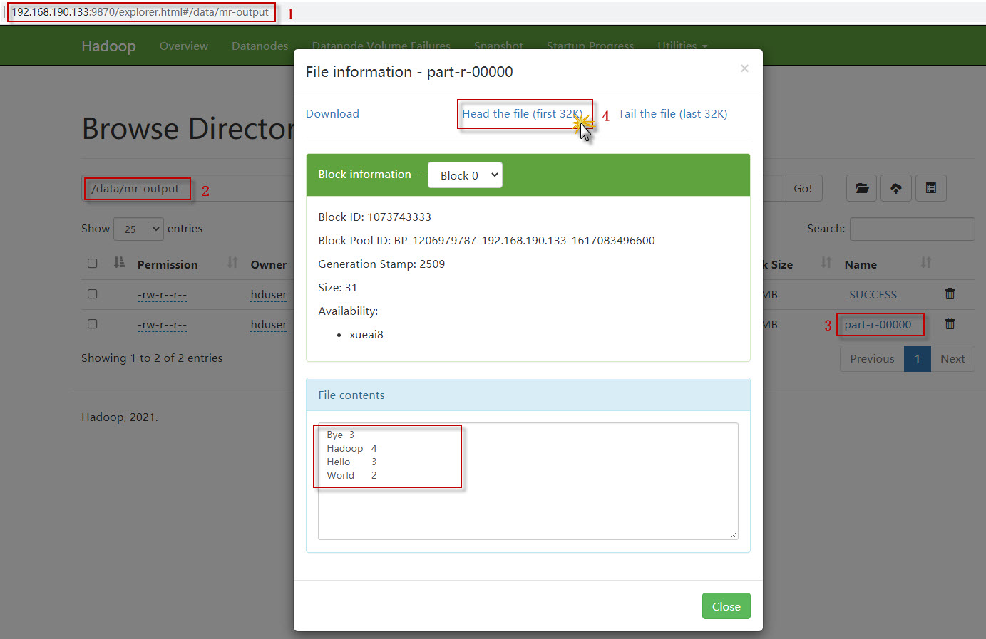Check the box for the part-r-00000 row
Screen dimensions: 986x639
click(x=93, y=323)
